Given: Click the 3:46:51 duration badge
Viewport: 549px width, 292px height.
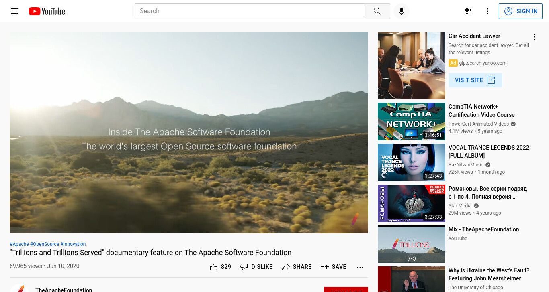Looking at the screenshot, I should [x=433, y=135].
